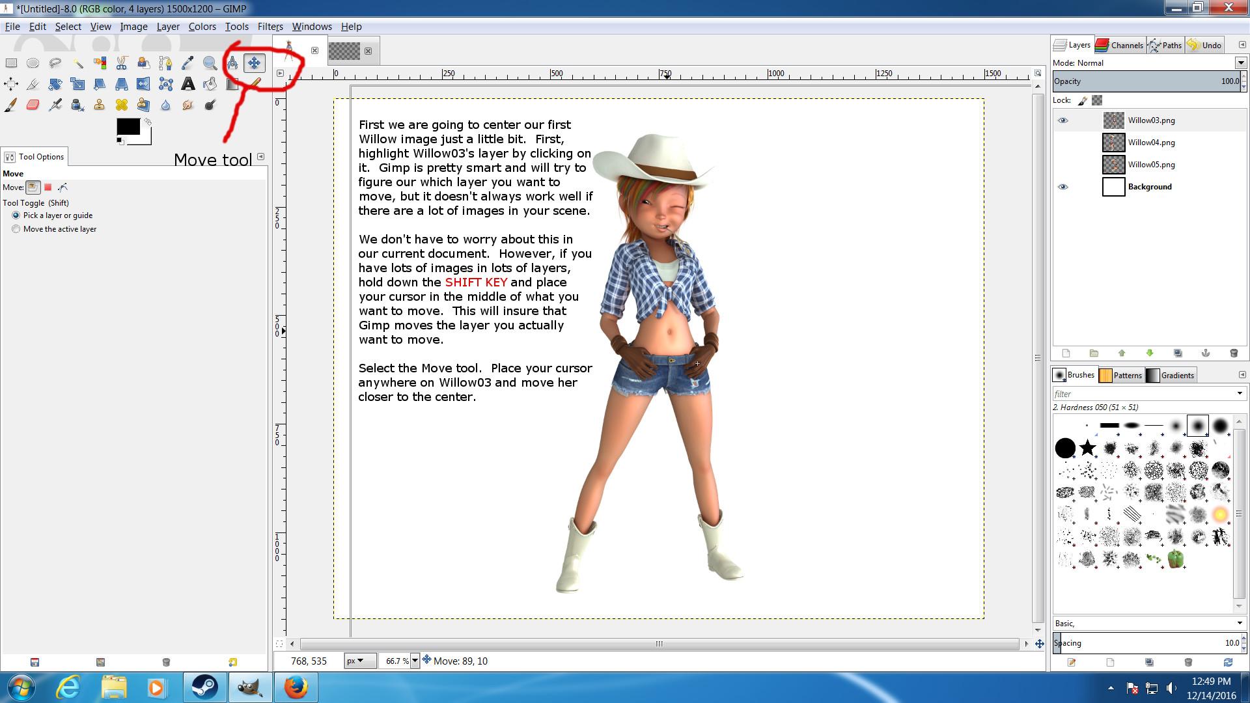Open Firefox from the taskbar
The image size is (1250, 703).
click(x=295, y=687)
